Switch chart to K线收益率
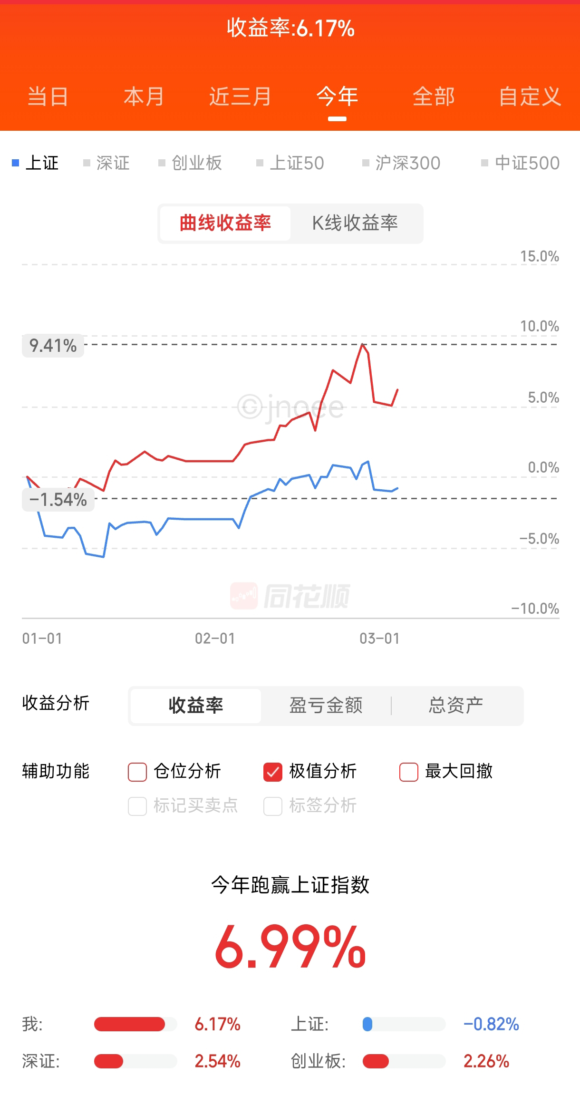 355,223
